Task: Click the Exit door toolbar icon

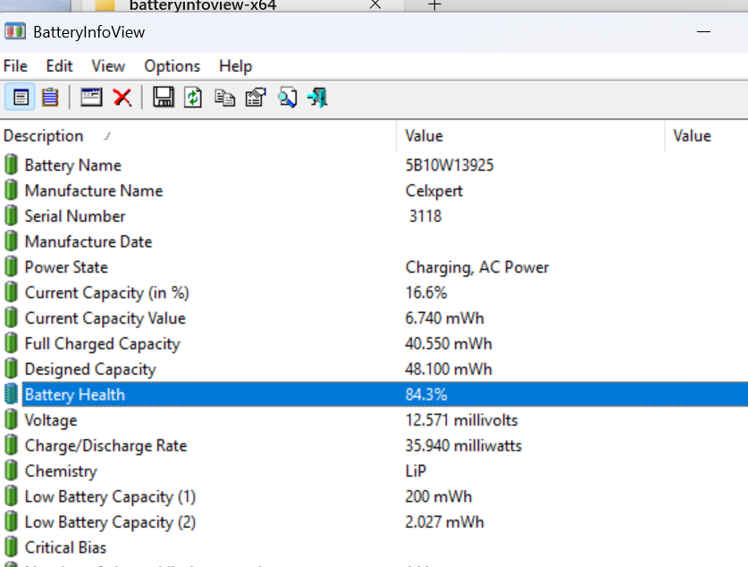Action: tap(318, 97)
